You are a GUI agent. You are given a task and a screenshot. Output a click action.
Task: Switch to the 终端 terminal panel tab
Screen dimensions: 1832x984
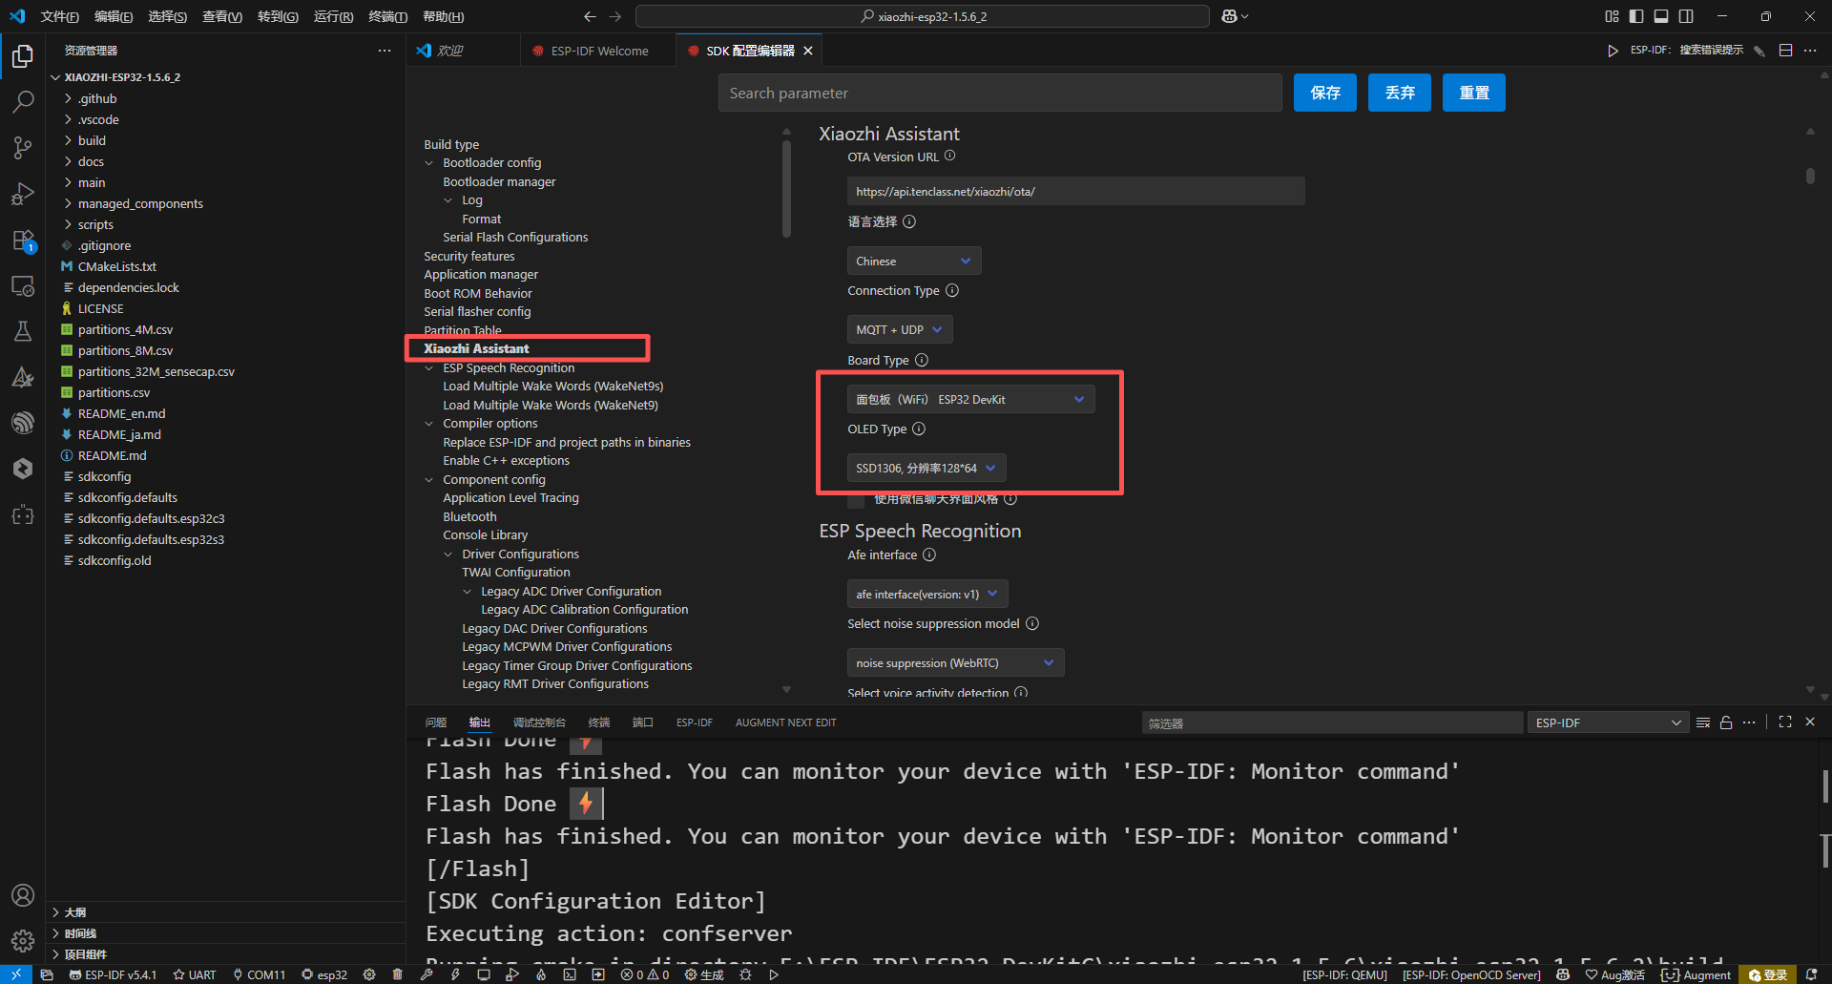599,722
